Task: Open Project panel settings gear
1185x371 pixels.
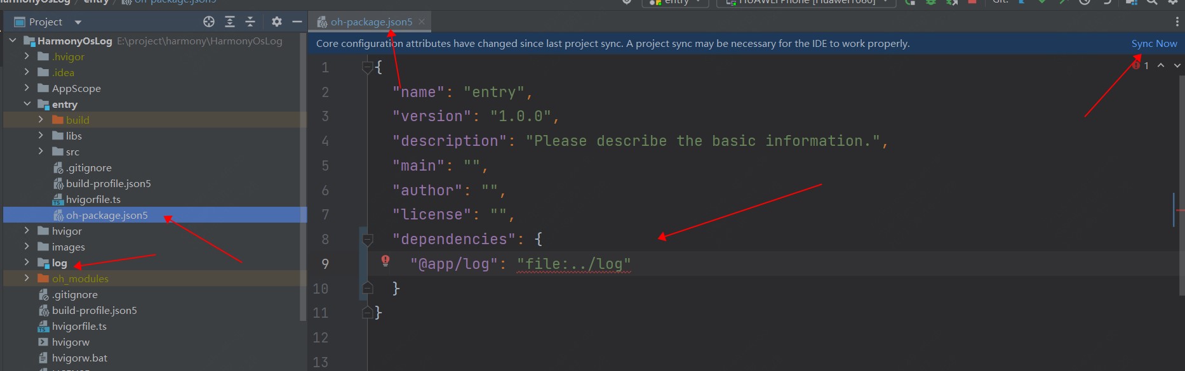Action: [276, 22]
